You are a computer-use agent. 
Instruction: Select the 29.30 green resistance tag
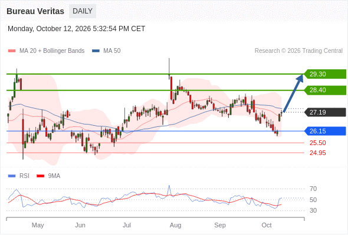[x=325, y=74]
